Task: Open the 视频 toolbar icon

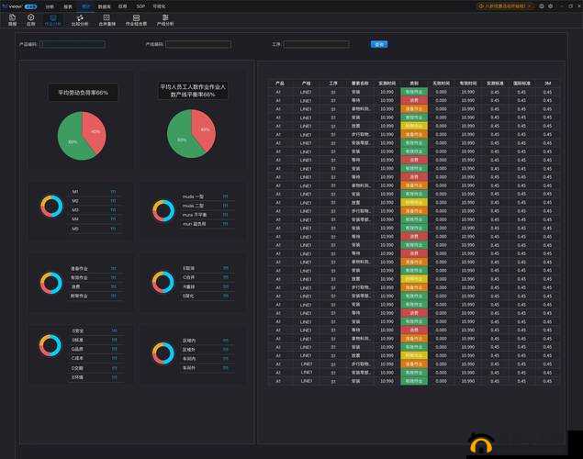Action: [x=12, y=19]
